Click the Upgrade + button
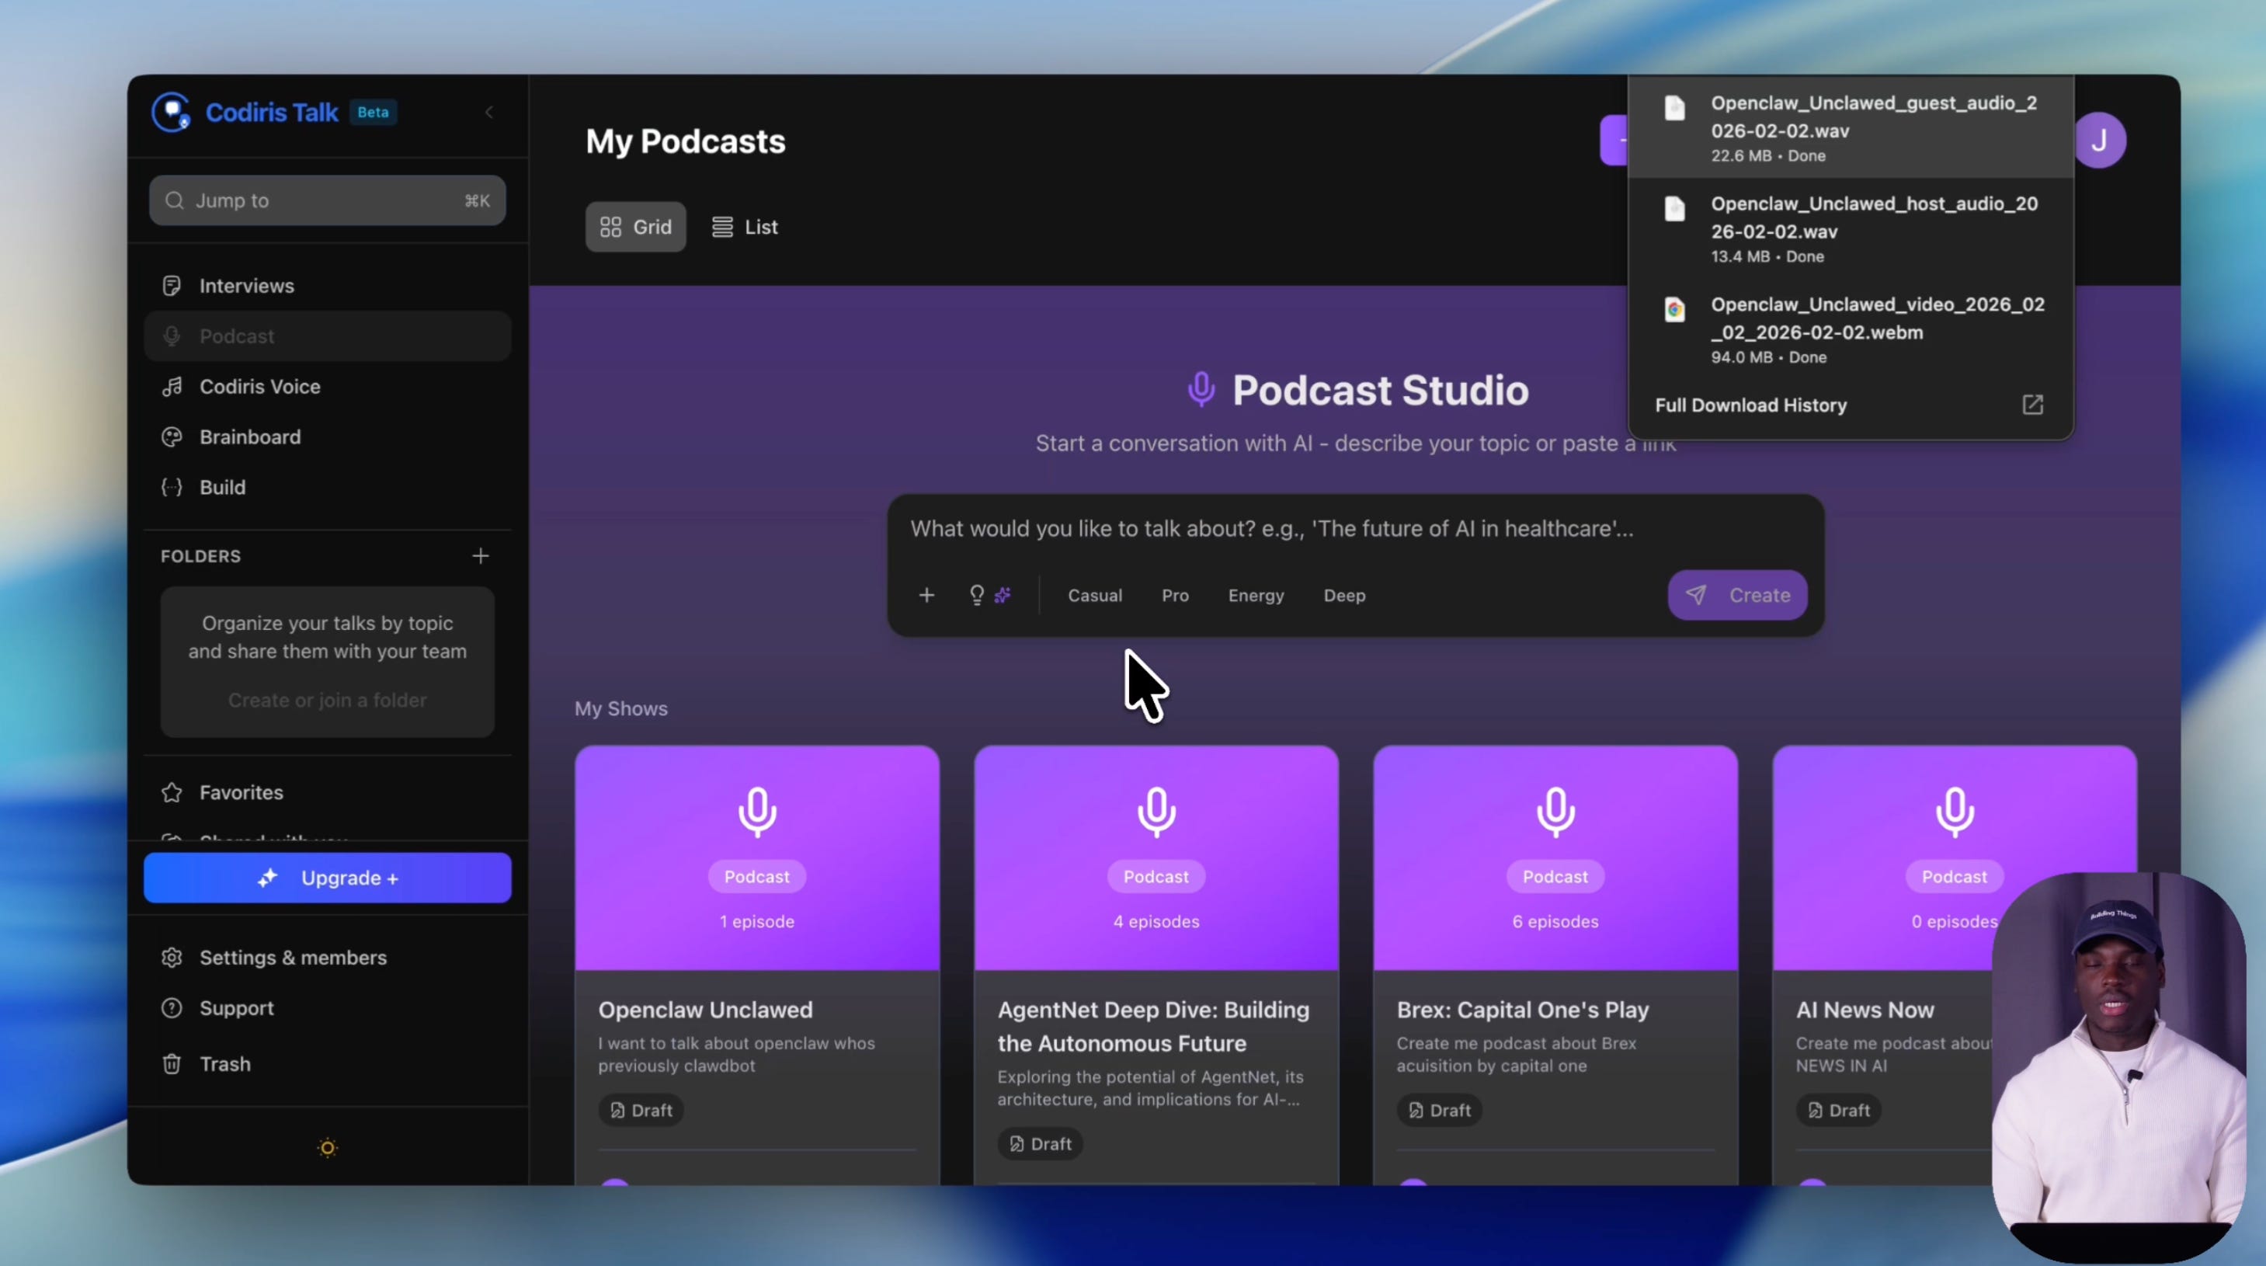Image resolution: width=2266 pixels, height=1266 pixels. pyautogui.click(x=327, y=878)
